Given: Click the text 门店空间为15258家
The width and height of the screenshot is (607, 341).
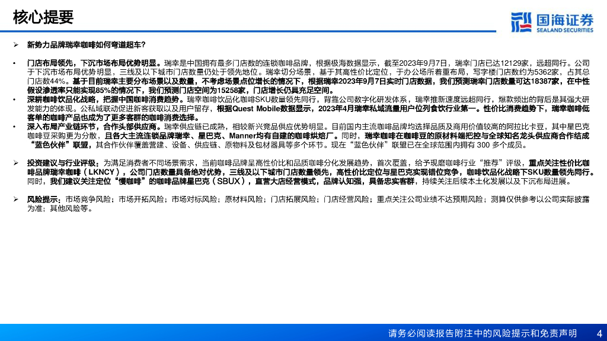Looking at the screenshot, I should pos(212,91).
